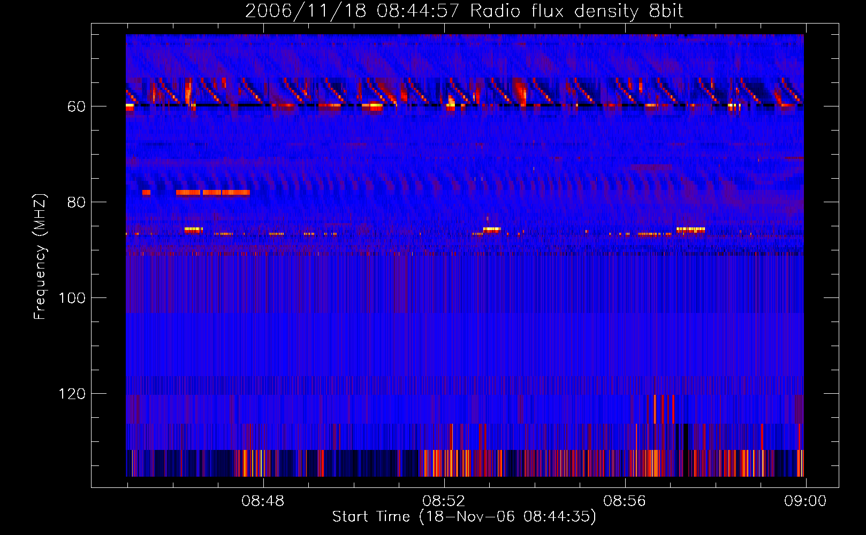Click the 80 frequency tick label
Screen dimensions: 866x535
coord(76,202)
